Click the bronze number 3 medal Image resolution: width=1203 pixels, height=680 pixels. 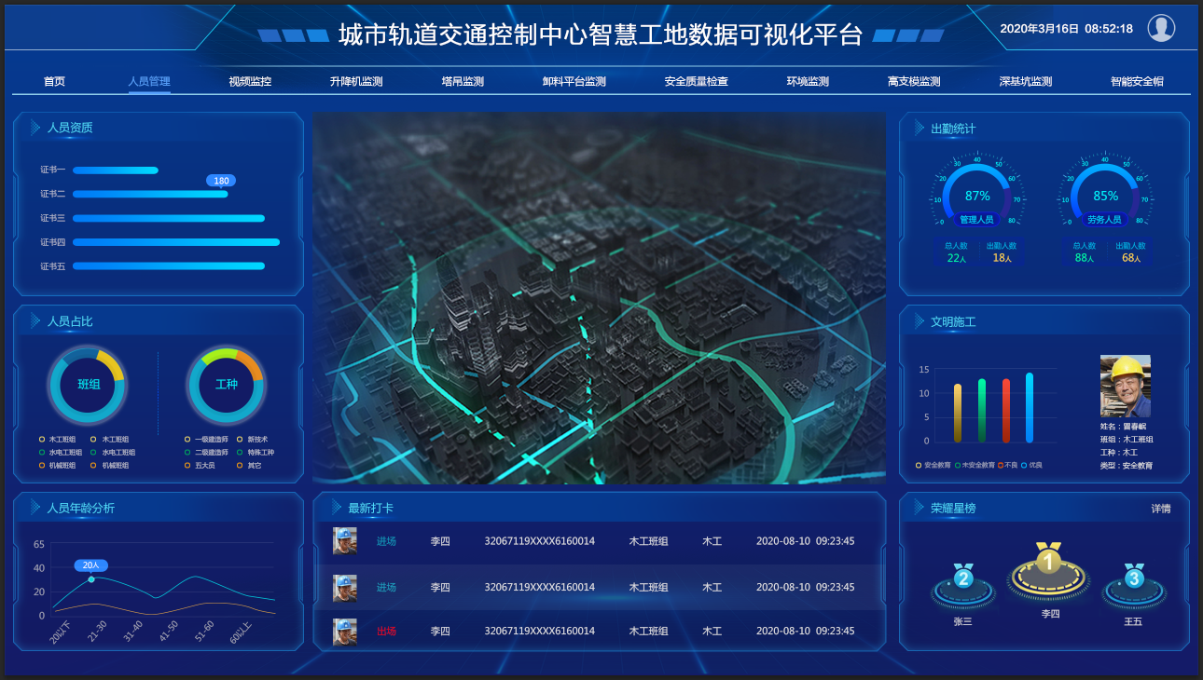pyautogui.click(x=1134, y=578)
